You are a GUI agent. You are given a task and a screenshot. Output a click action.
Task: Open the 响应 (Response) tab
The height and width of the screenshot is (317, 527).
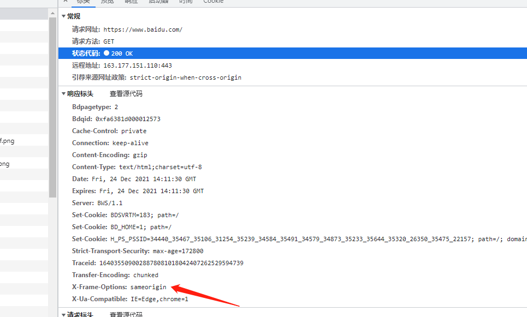click(x=131, y=2)
